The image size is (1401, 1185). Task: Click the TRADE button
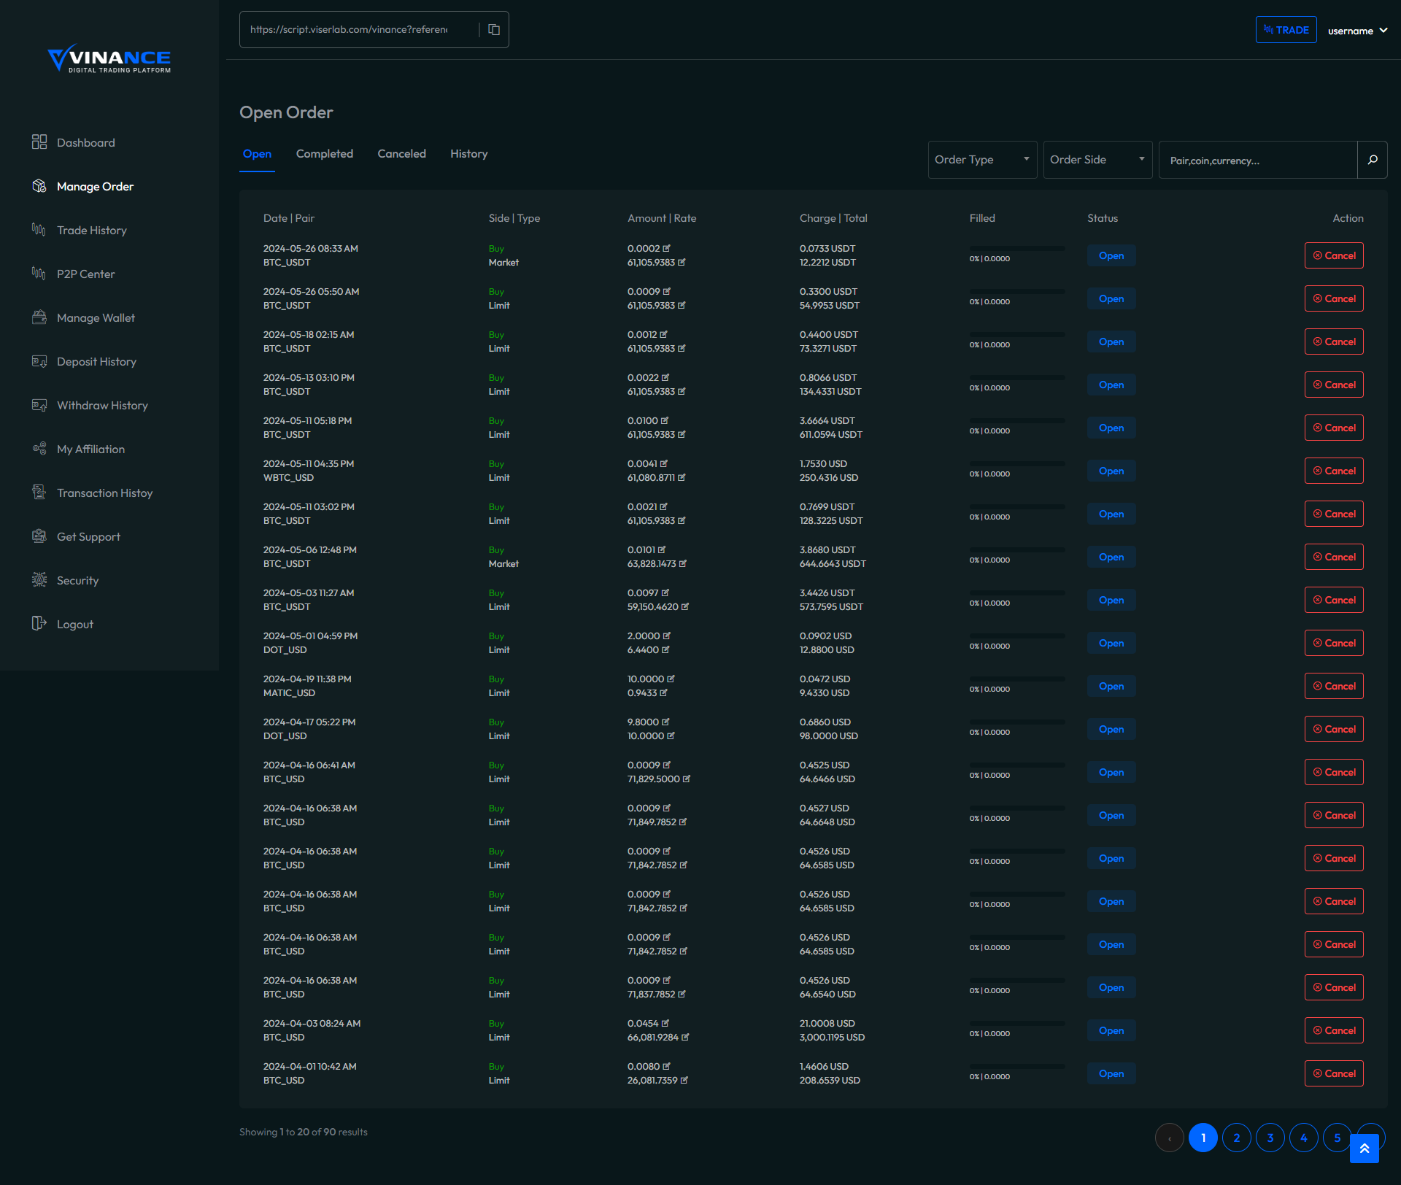coord(1286,30)
